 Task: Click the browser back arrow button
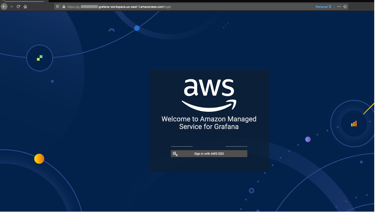click(4, 7)
